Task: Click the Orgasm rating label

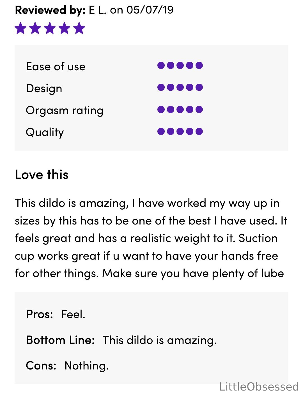Action: [65, 110]
